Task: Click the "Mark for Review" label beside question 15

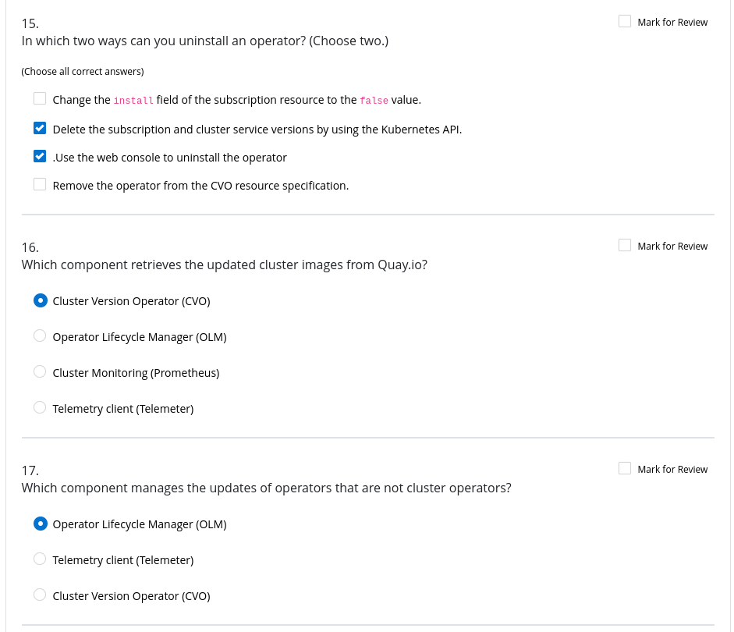Action: [672, 22]
